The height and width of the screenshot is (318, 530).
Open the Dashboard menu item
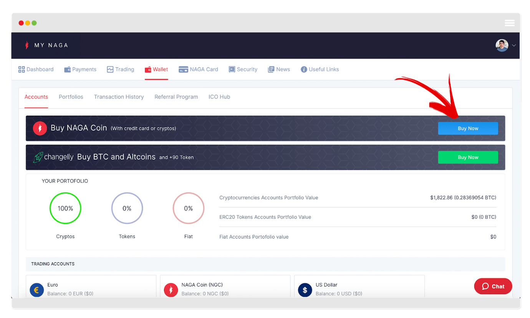pos(36,70)
